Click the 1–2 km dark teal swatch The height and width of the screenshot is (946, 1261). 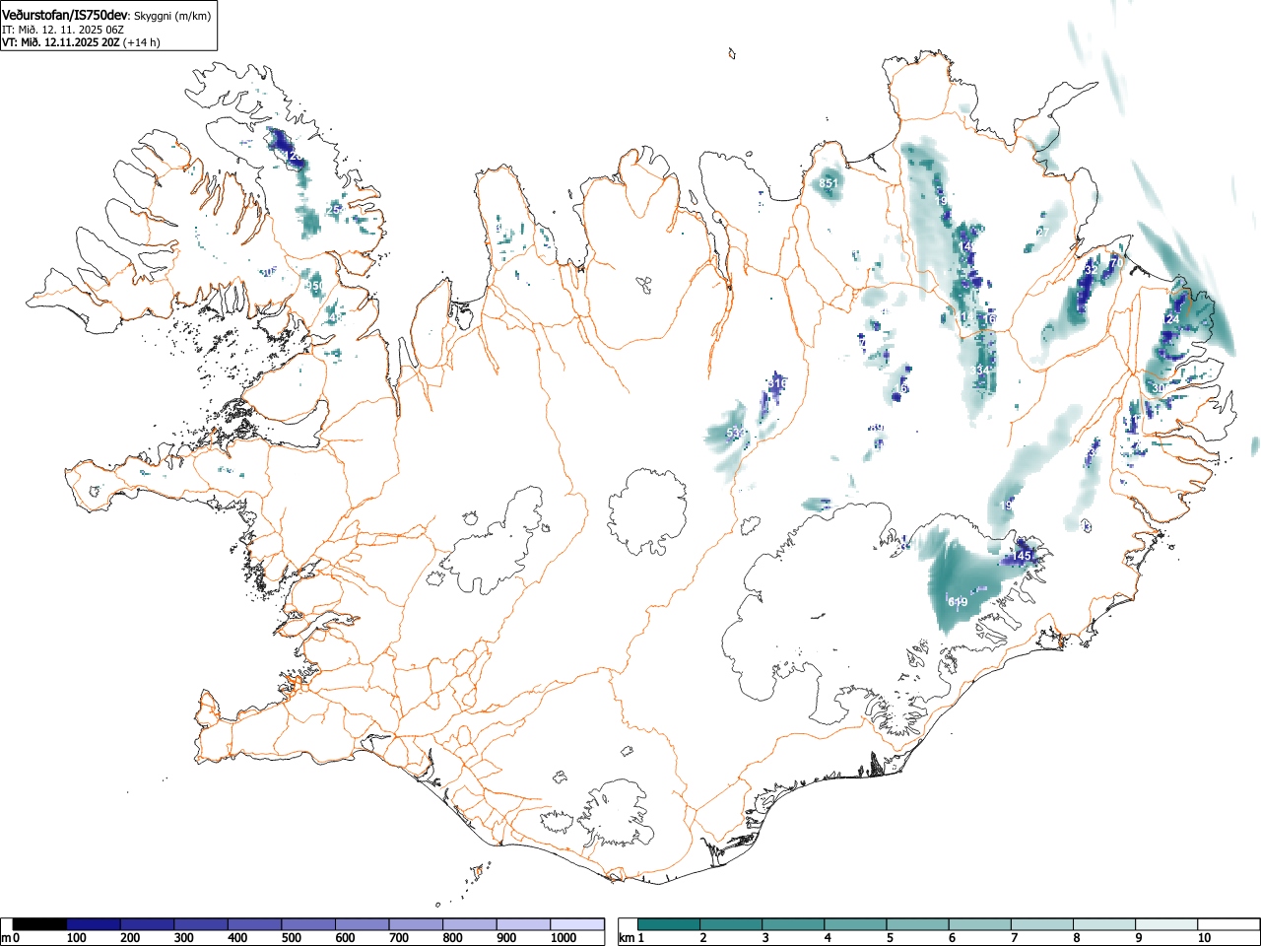[x=670, y=924]
